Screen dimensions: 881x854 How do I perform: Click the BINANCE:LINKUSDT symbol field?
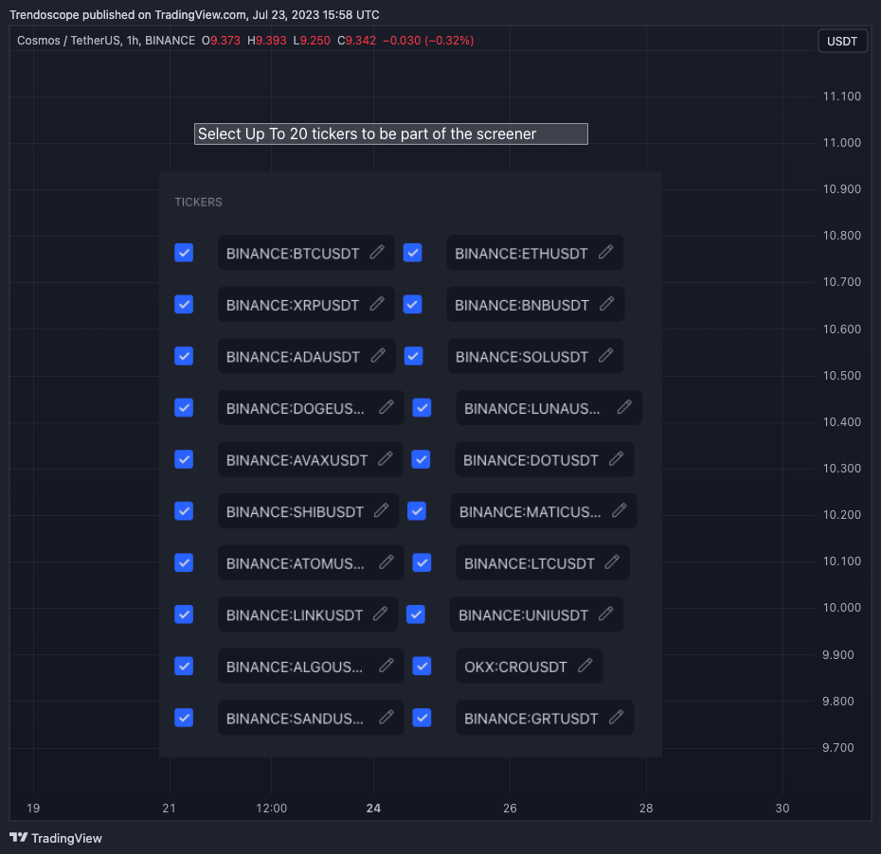308,614
